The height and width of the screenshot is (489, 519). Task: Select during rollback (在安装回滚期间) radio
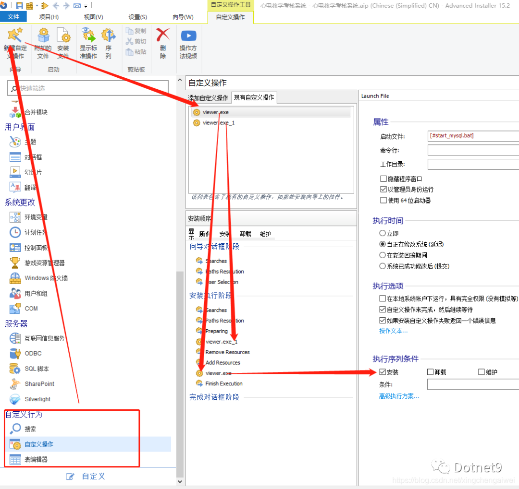tap(383, 255)
